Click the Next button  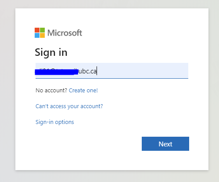click(165, 144)
